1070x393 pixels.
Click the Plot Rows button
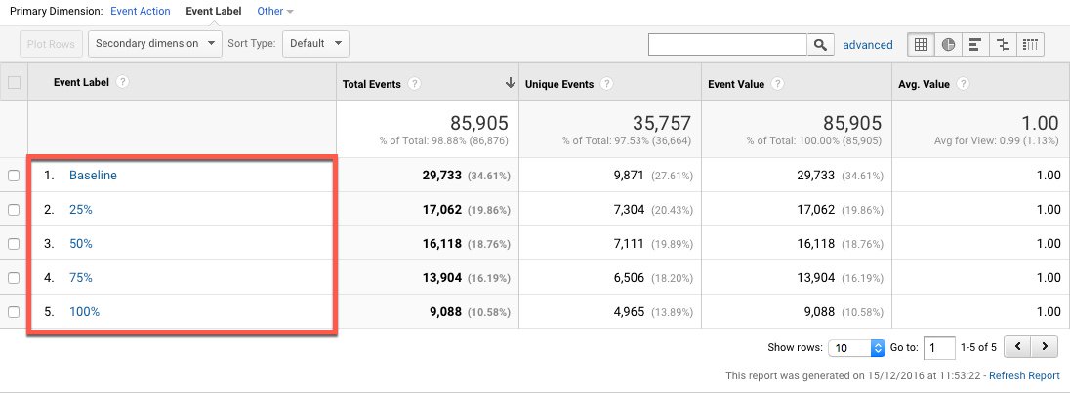point(51,44)
